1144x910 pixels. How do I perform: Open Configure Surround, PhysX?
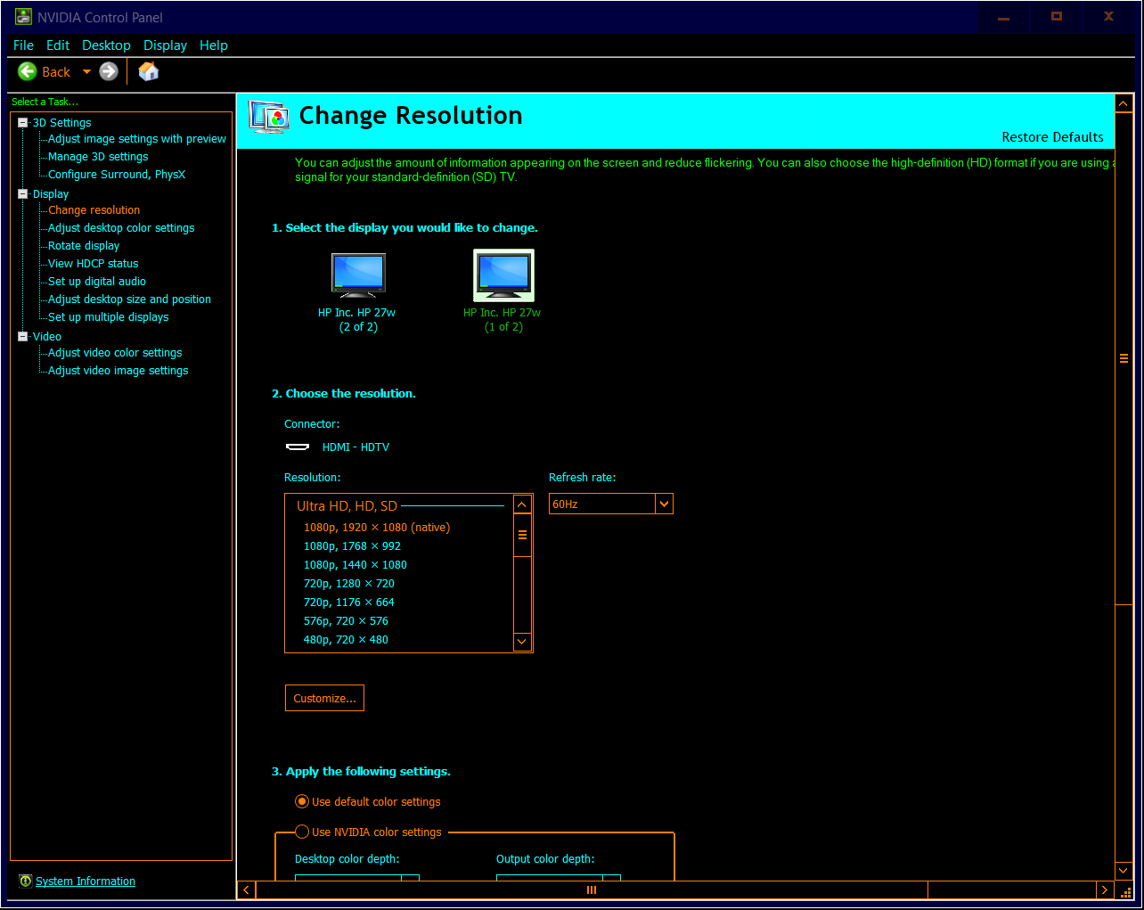coord(117,175)
